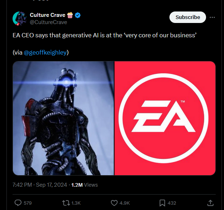Click the 4.9K likes count
Image resolution: width=224 pixels, height=210 pixels.
(x=125, y=203)
